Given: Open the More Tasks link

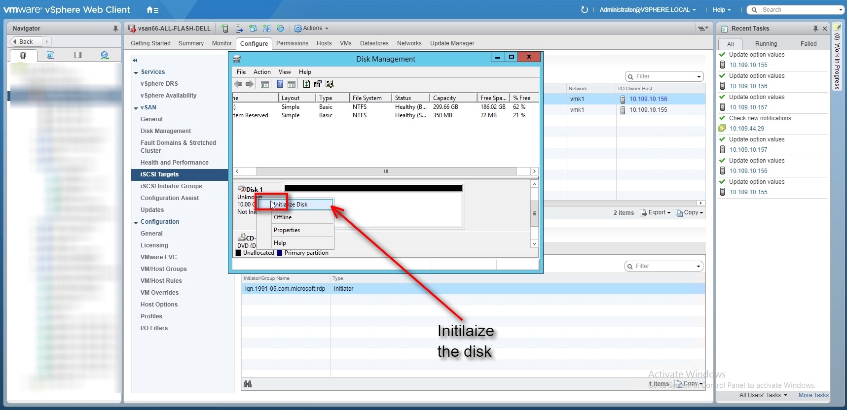Looking at the screenshot, I should point(813,395).
